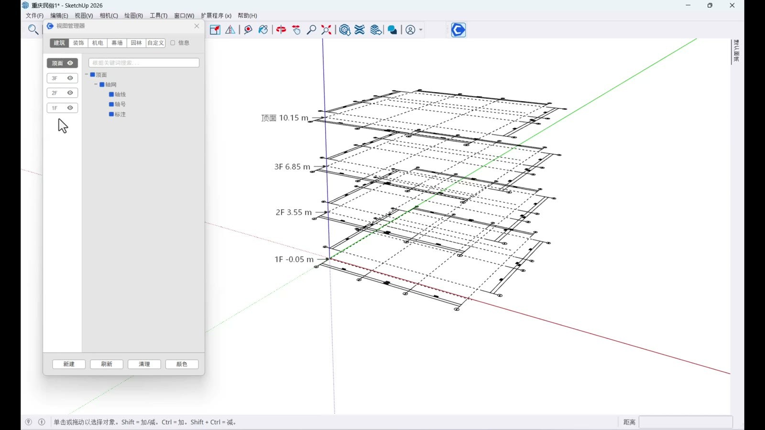
Task: Focus the keyword search field in panel
Action: 144,63
